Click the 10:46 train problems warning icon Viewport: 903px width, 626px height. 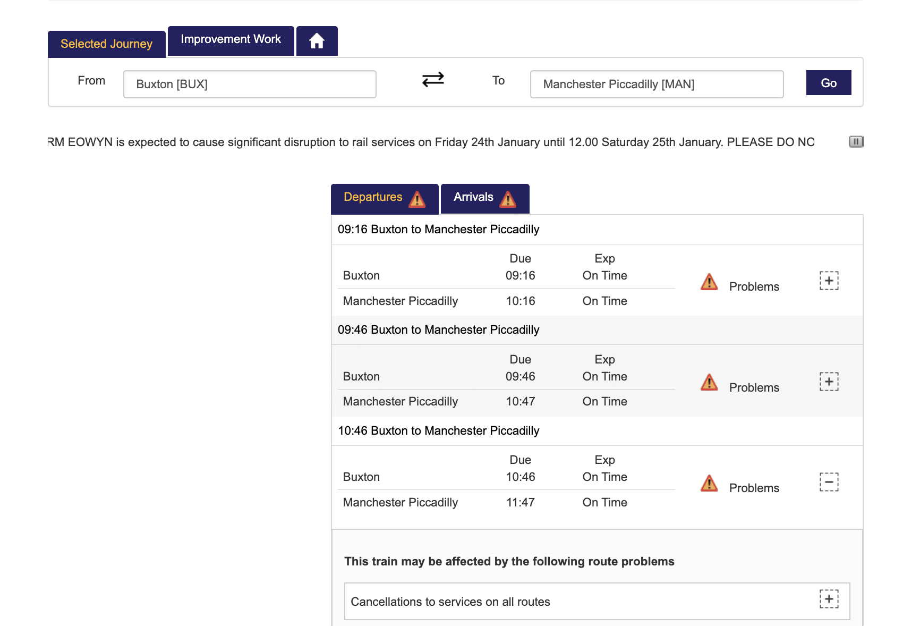[x=709, y=483]
